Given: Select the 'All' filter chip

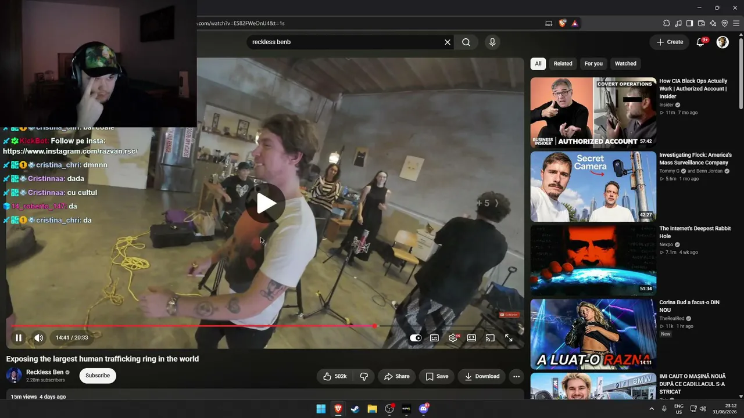Looking at the screenshot, I should tap(538, 63).
